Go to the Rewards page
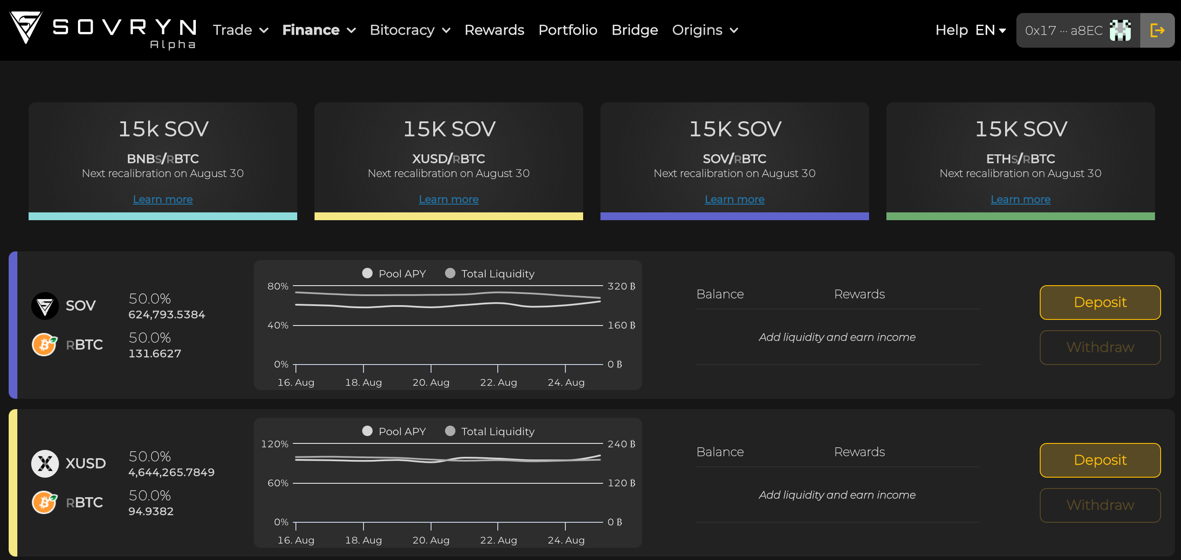Image resolution: width=1181 pixels, height=560 pixels. [494, 30]
